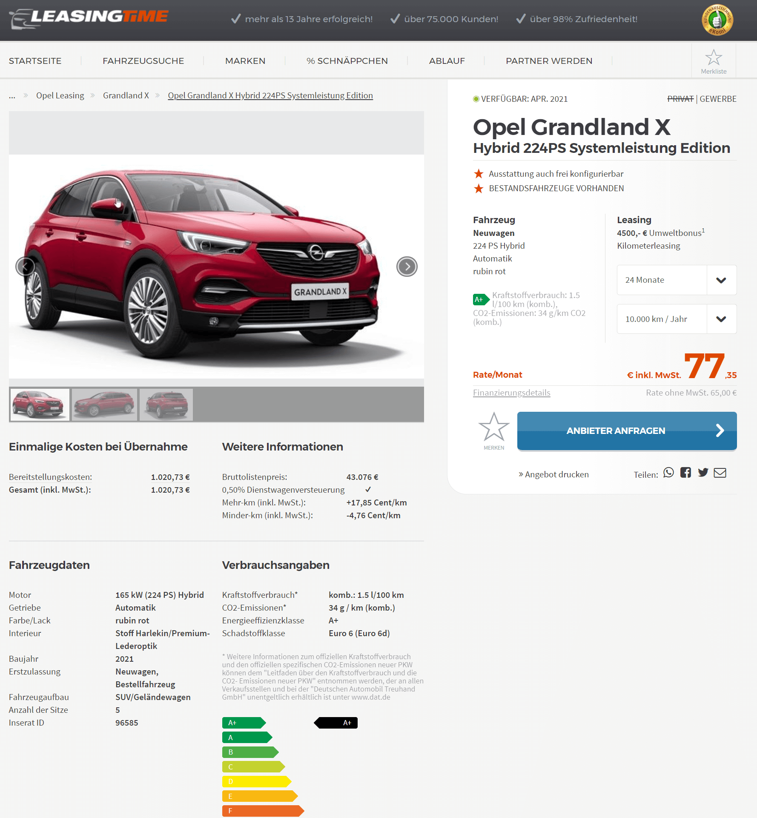Open PARTNER WERDEN menu item
Viewport: 757px width, 818px height.
549,61
